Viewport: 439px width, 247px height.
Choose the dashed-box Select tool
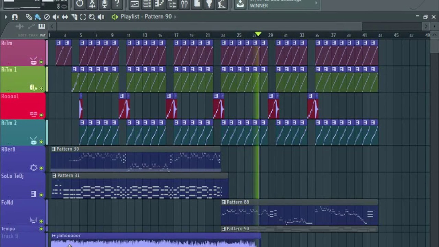click(83, 16)
